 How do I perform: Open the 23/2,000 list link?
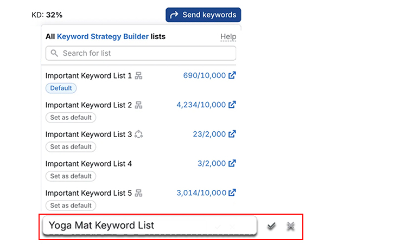pyautogui.click(x=209, y=134)
